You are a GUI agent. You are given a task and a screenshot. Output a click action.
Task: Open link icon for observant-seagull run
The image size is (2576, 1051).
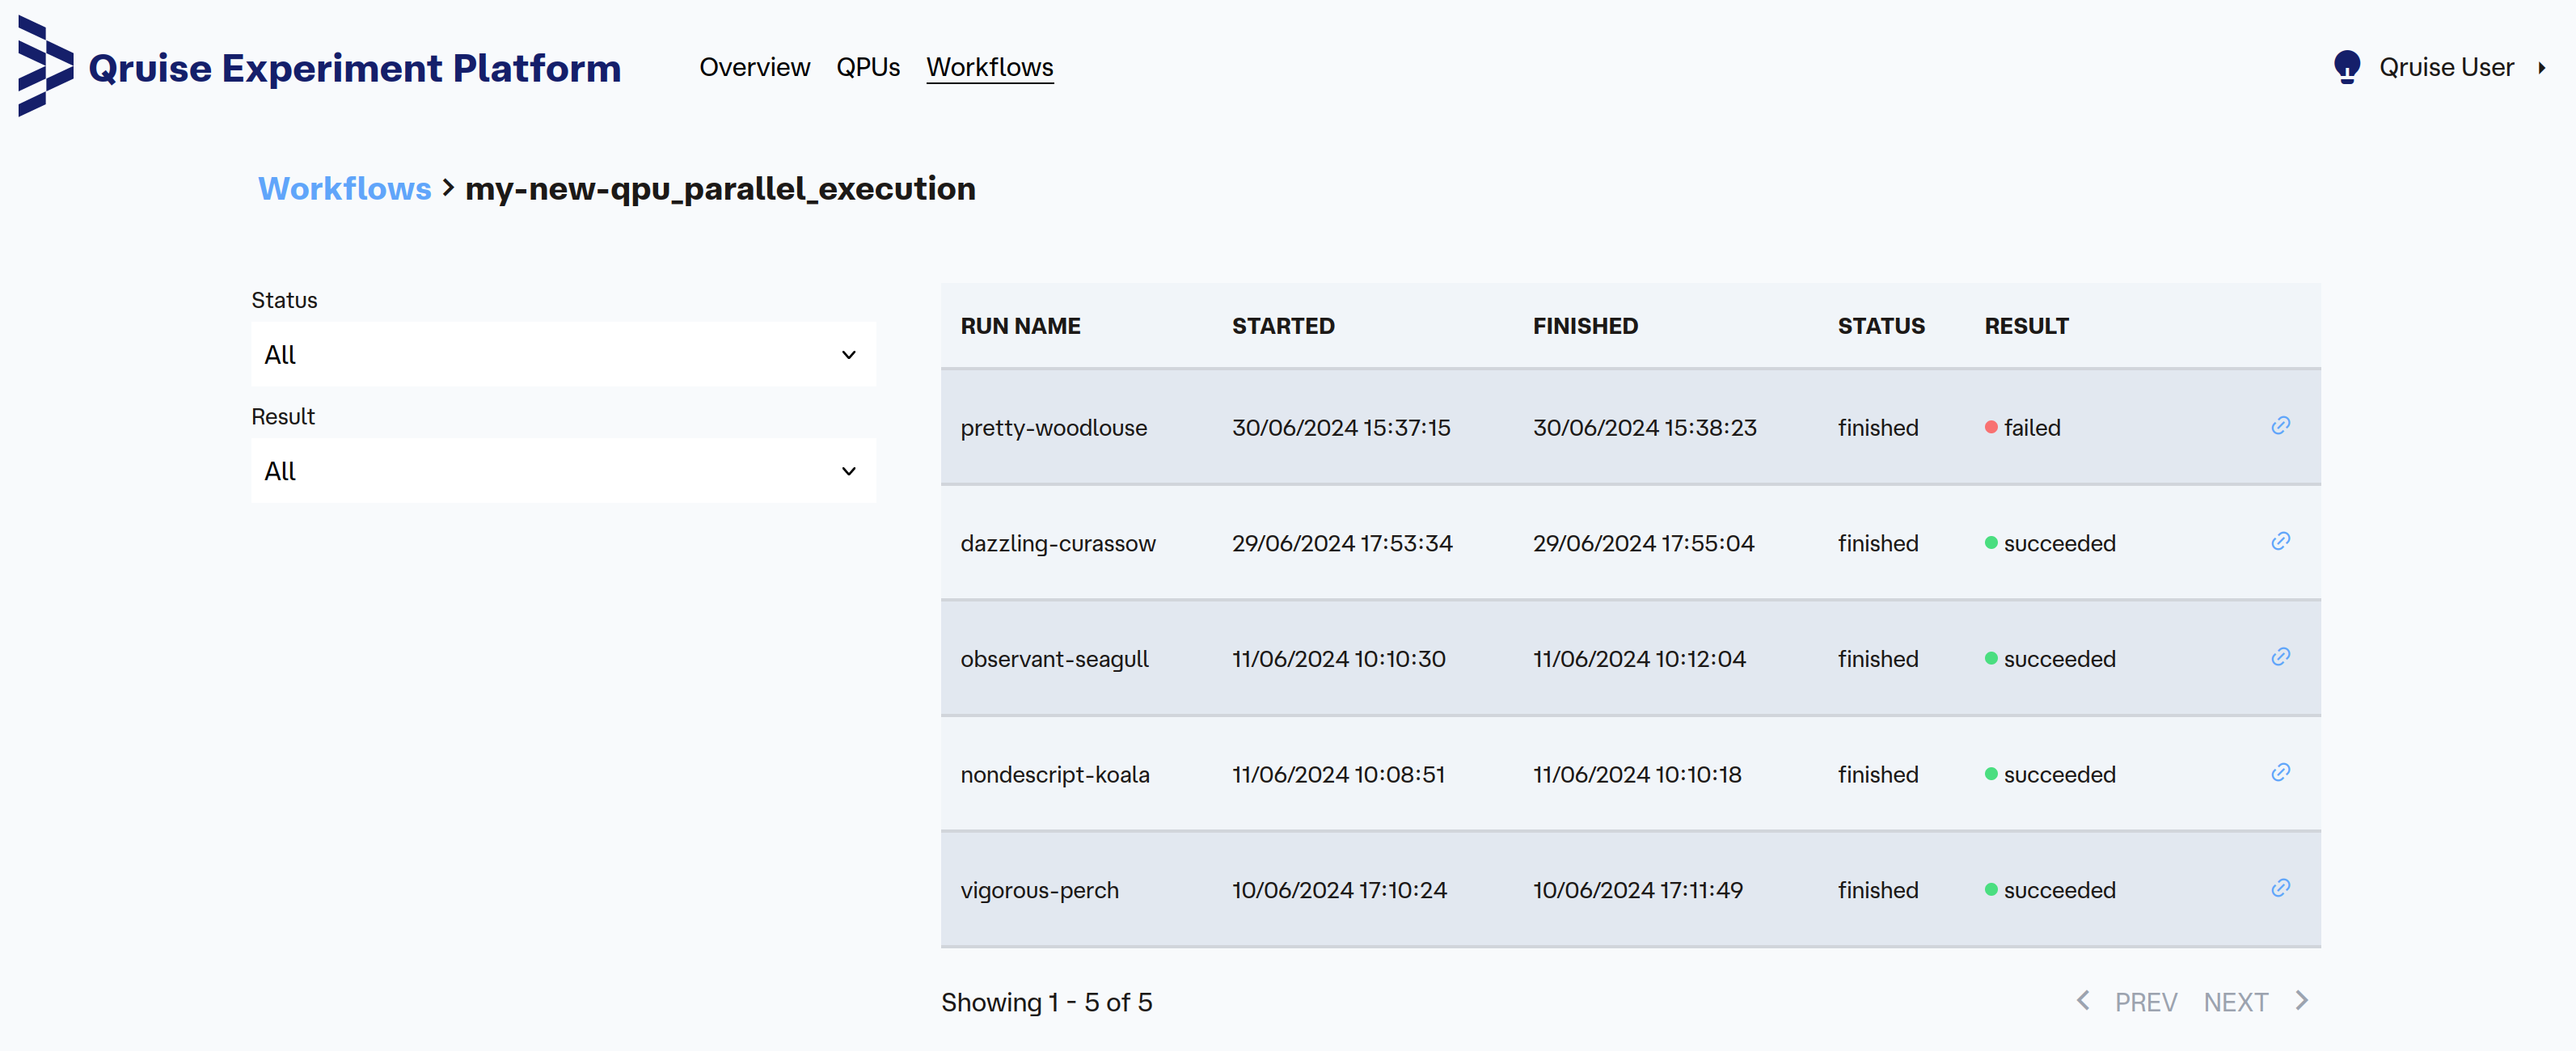(2280, 657)
